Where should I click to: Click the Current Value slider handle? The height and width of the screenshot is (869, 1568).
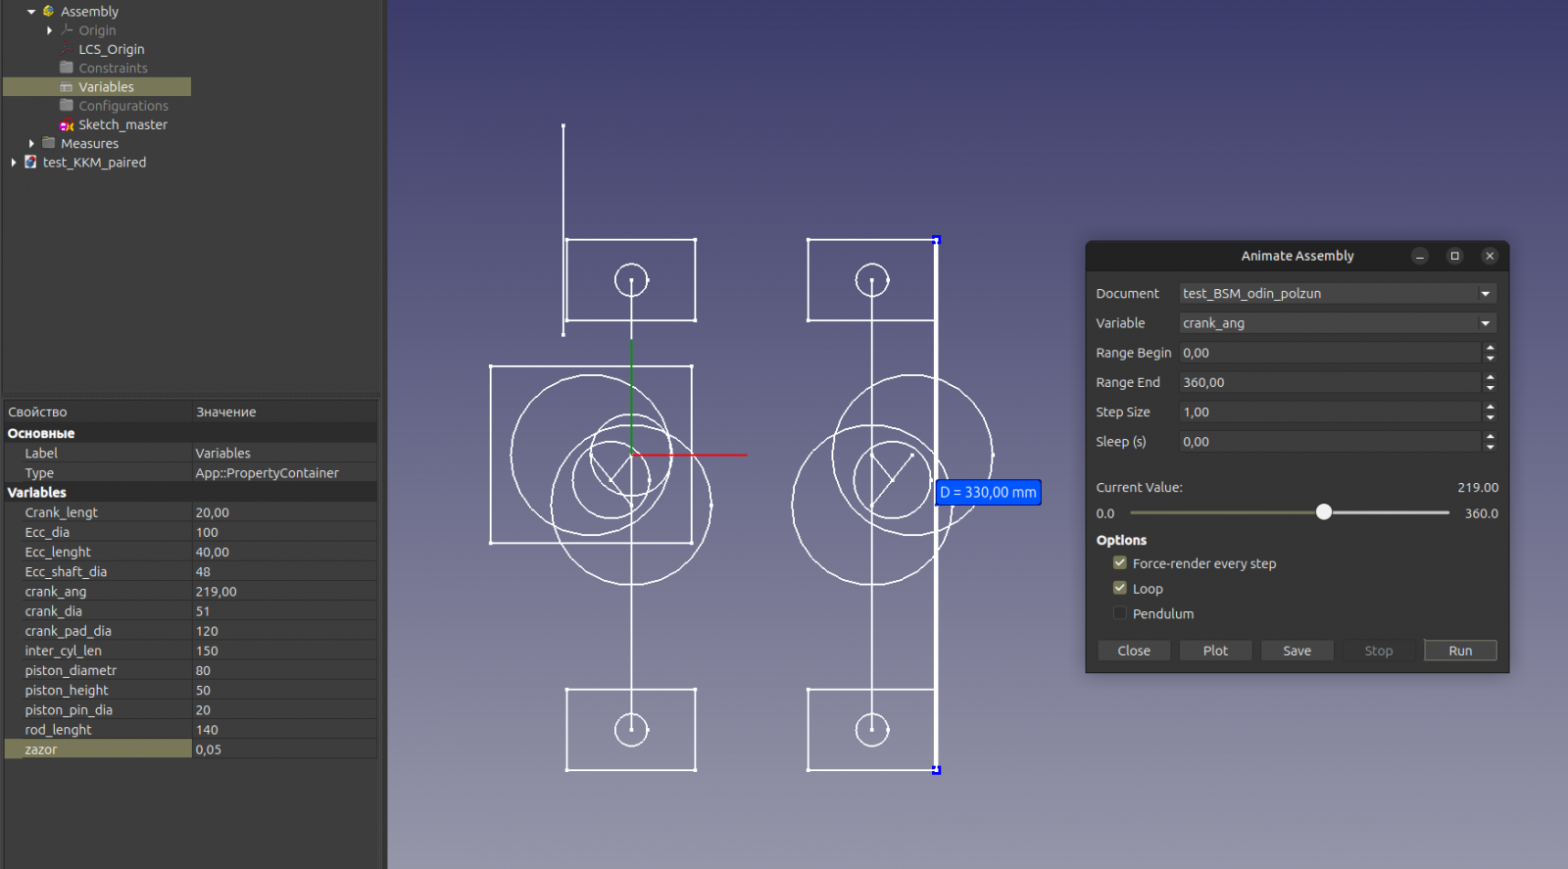[x=1324, y=512]
